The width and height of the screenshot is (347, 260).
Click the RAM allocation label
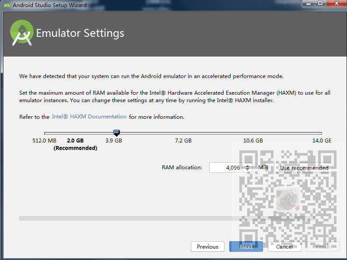coord(182,167)
